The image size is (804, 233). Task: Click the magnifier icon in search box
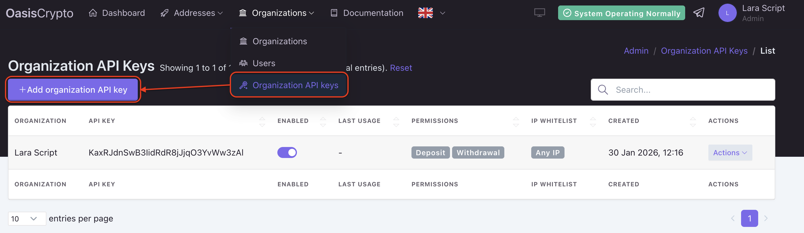[603, 90]
